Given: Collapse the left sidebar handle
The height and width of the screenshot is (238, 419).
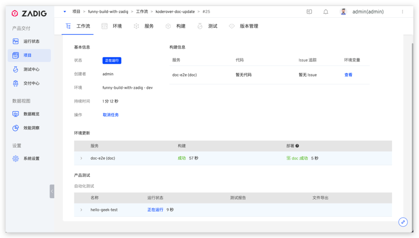Looking at the screenshot, I should pyautogui.click(x=52, y=191).
